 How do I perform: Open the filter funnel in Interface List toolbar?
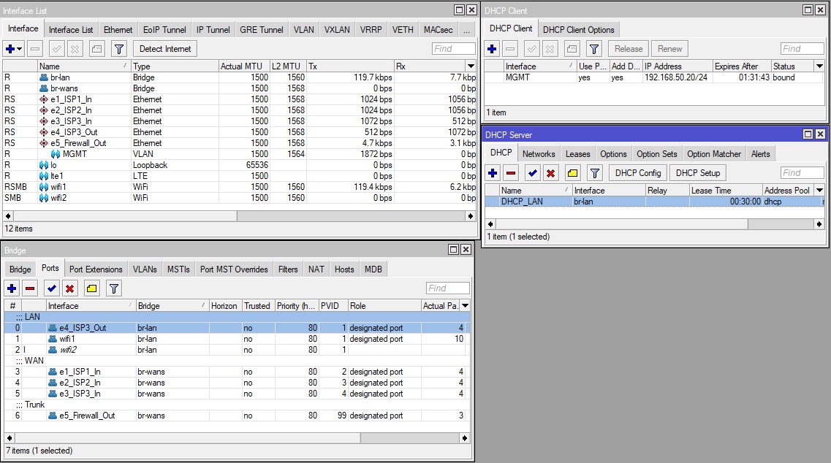pyautogui.click(x=118, y=49)
